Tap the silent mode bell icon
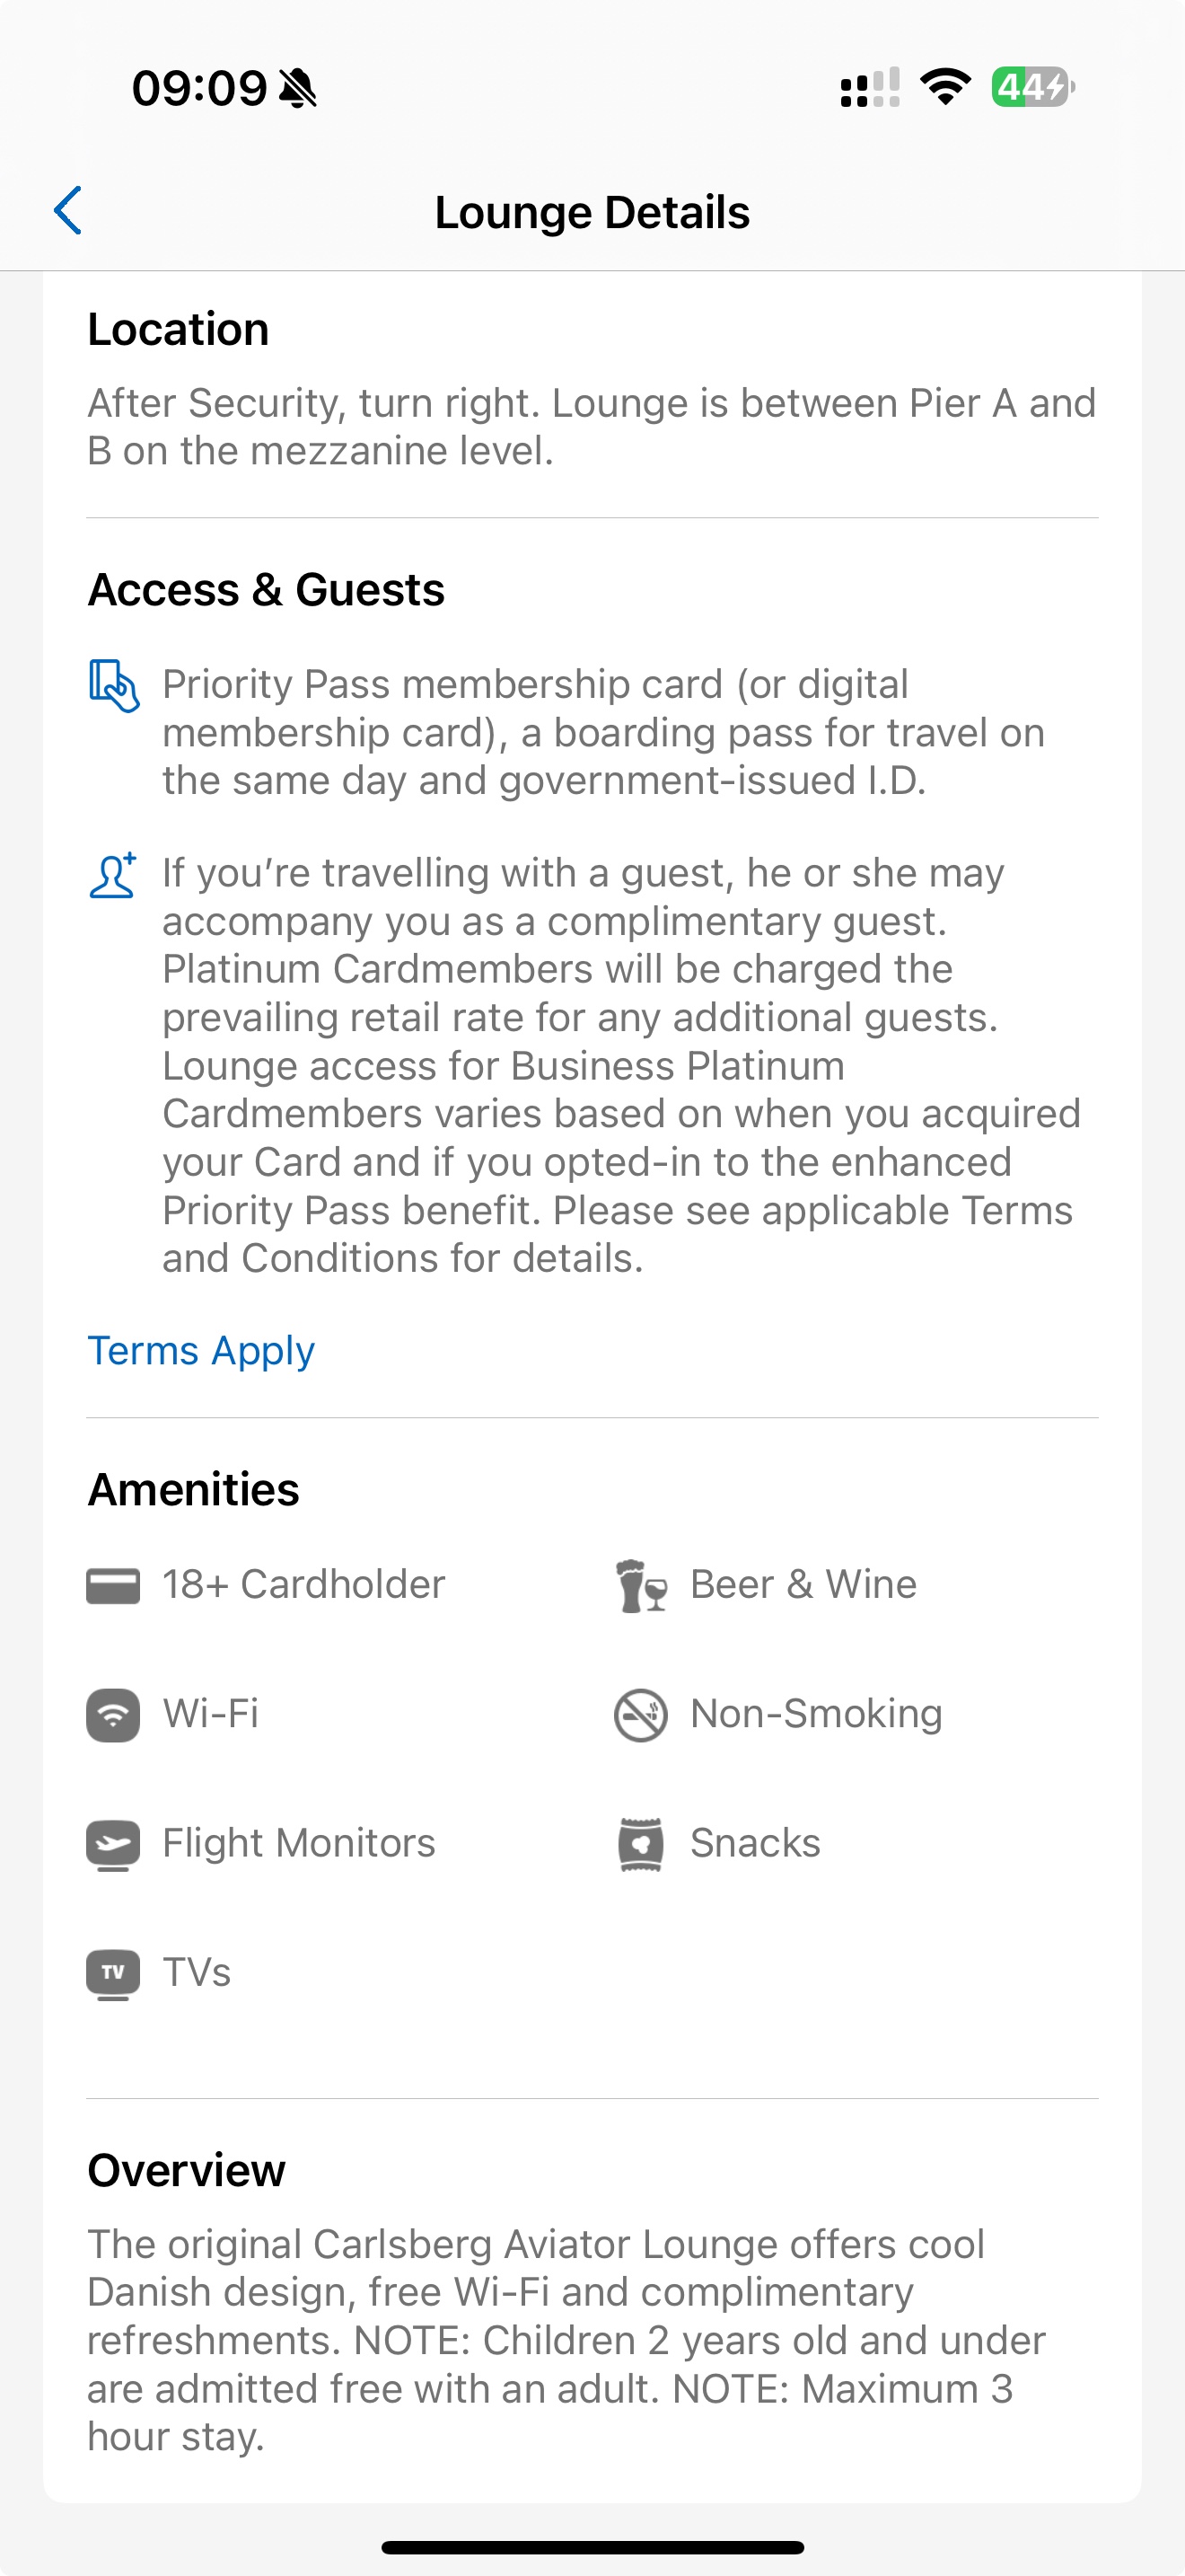The width and height of the screenshot is (1185, 2576). pos(298,88)
